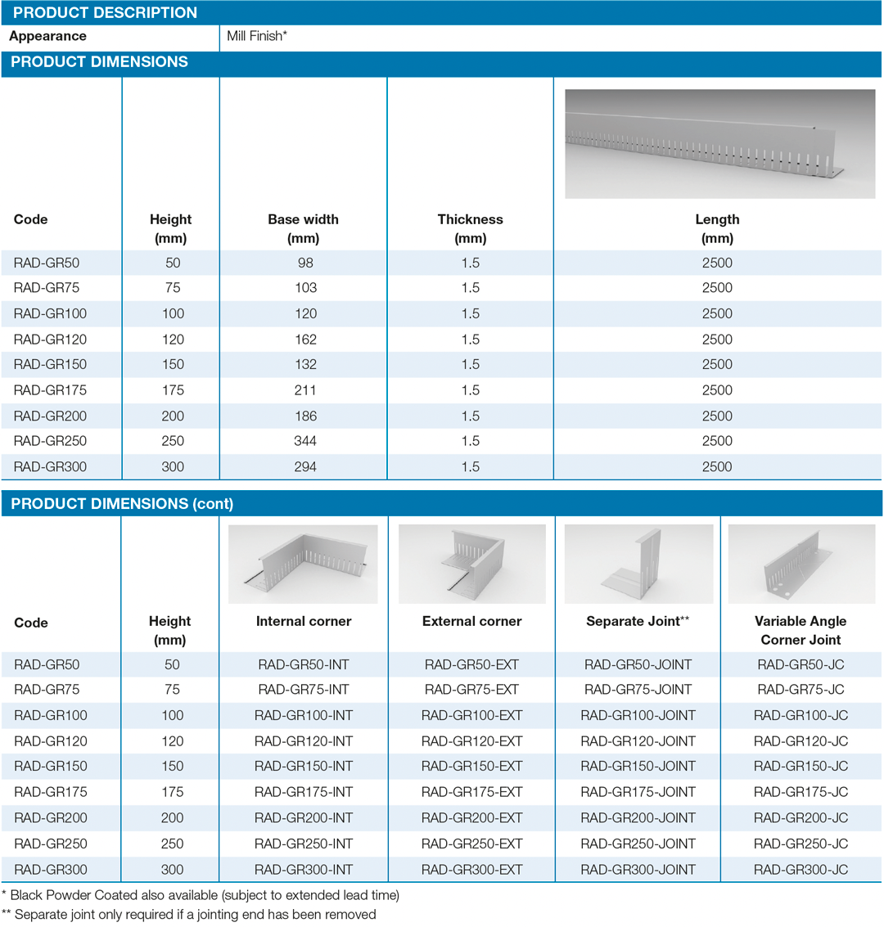Click the RAD-GR250-EXT external corner code

click(x=471, y=844)
